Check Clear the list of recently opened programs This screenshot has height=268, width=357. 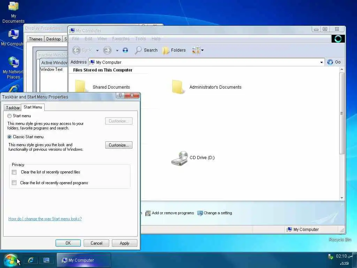pos(14,183)
